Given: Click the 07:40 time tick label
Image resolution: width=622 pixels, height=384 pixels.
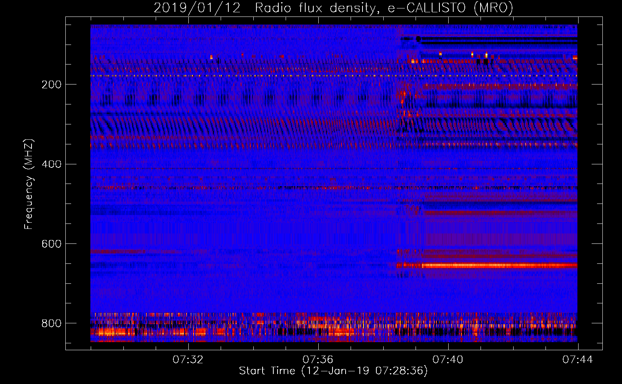Looking at the screenshot, I should click(448, 360).
